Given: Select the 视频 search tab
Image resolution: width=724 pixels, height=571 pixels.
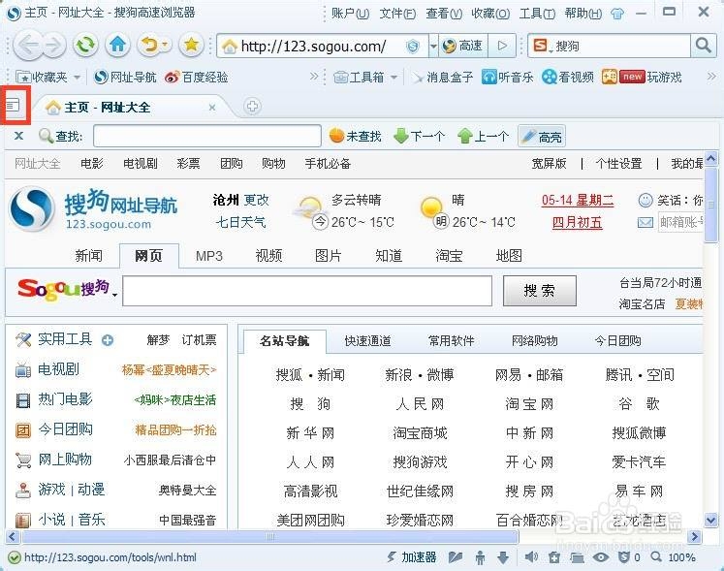Looking at the screenshot, I should [268, 256].
